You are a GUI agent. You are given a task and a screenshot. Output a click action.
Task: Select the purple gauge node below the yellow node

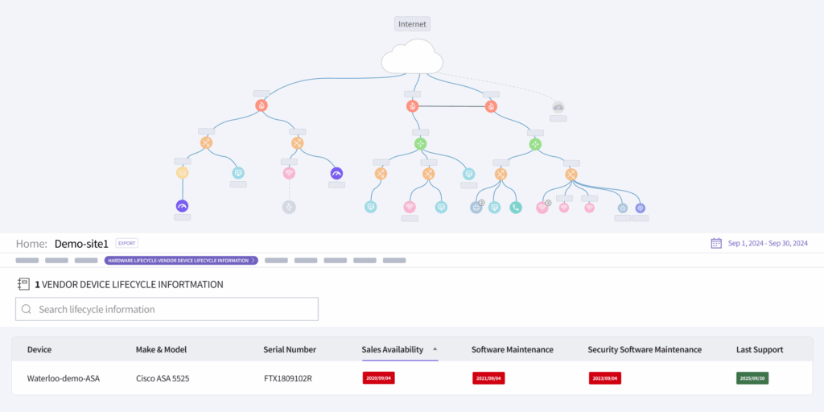point(182,206)
